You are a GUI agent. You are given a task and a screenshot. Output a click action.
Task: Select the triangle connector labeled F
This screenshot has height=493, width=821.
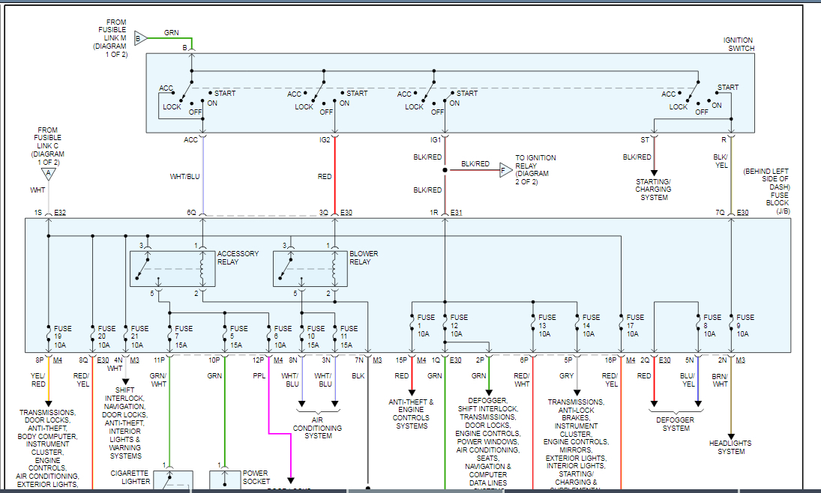[x=506, y=171]
